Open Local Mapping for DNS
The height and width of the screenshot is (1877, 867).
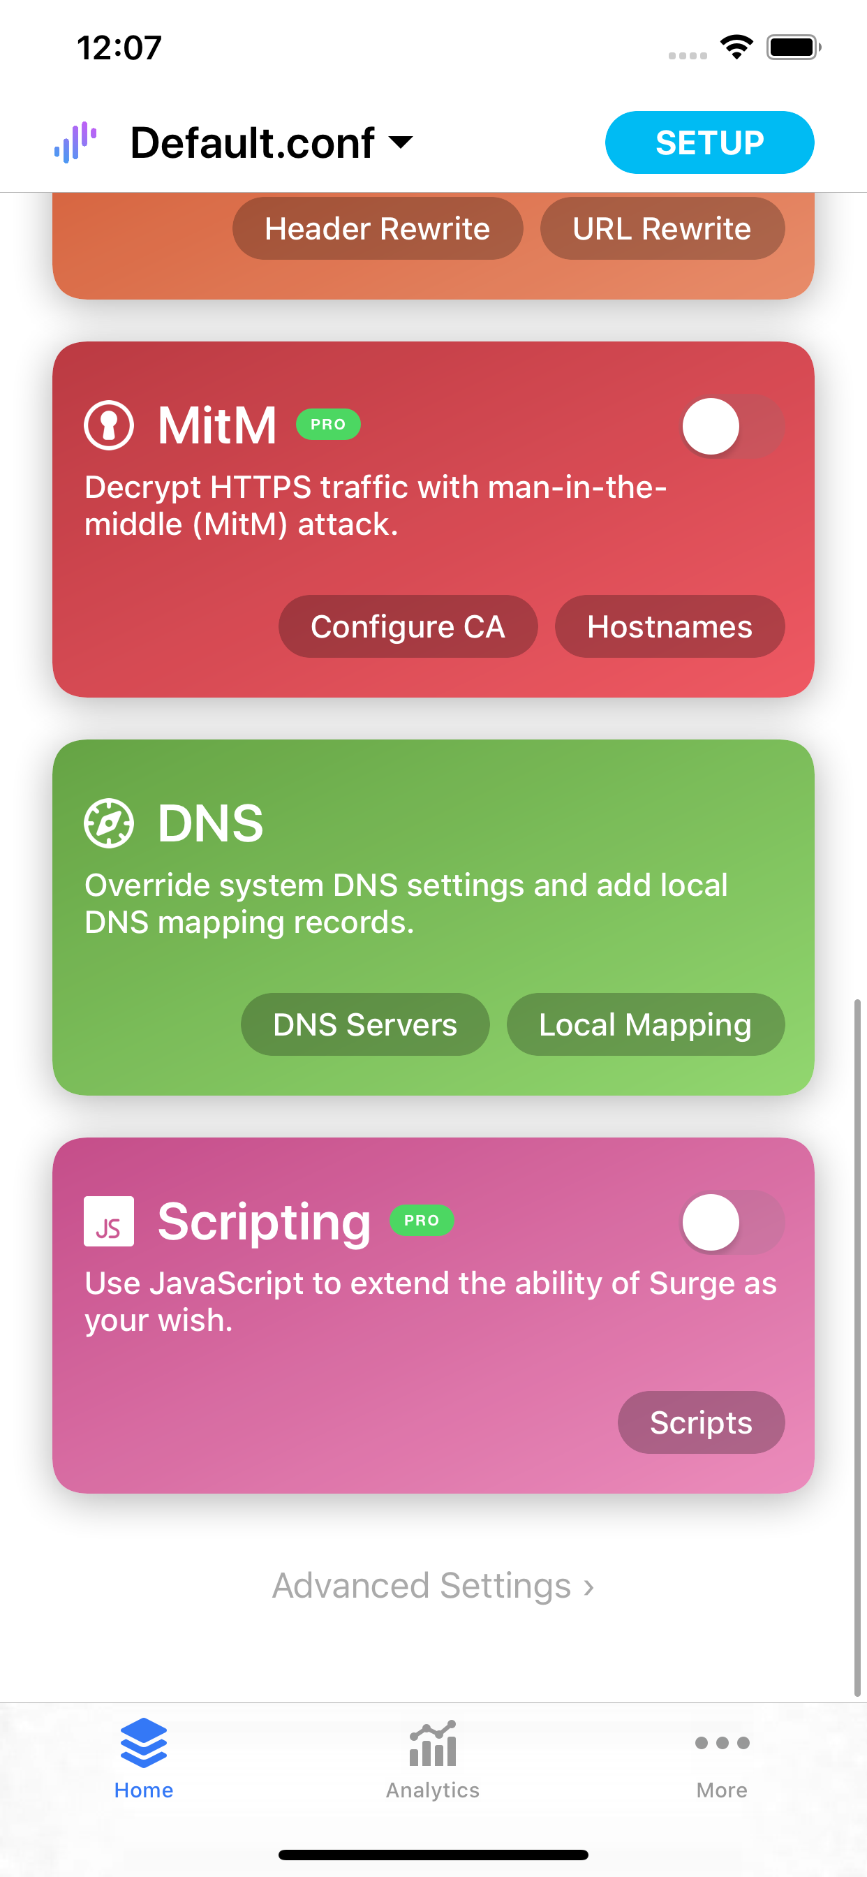[x=646, y=1024]
